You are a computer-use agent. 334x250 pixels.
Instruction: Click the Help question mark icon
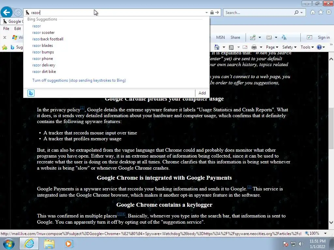tap(319, 47)
